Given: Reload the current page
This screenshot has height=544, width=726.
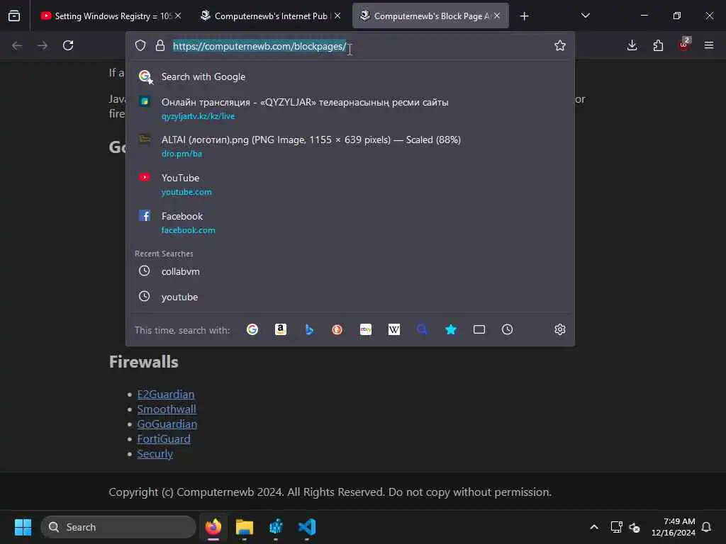Looking at the screenshot, I should 68,45.
